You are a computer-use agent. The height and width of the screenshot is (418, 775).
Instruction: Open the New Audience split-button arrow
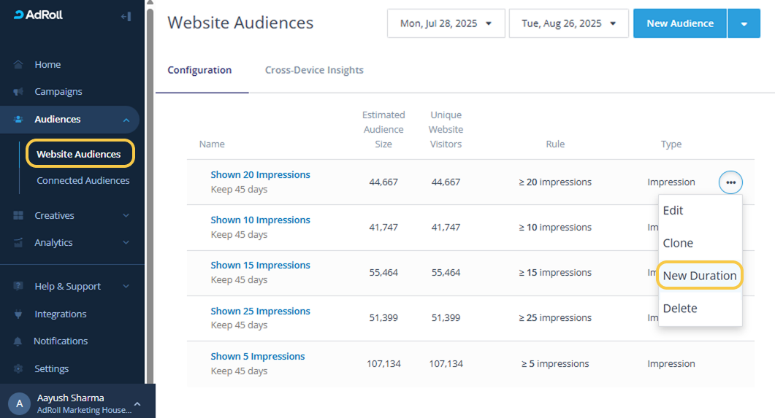coord(744,23)
